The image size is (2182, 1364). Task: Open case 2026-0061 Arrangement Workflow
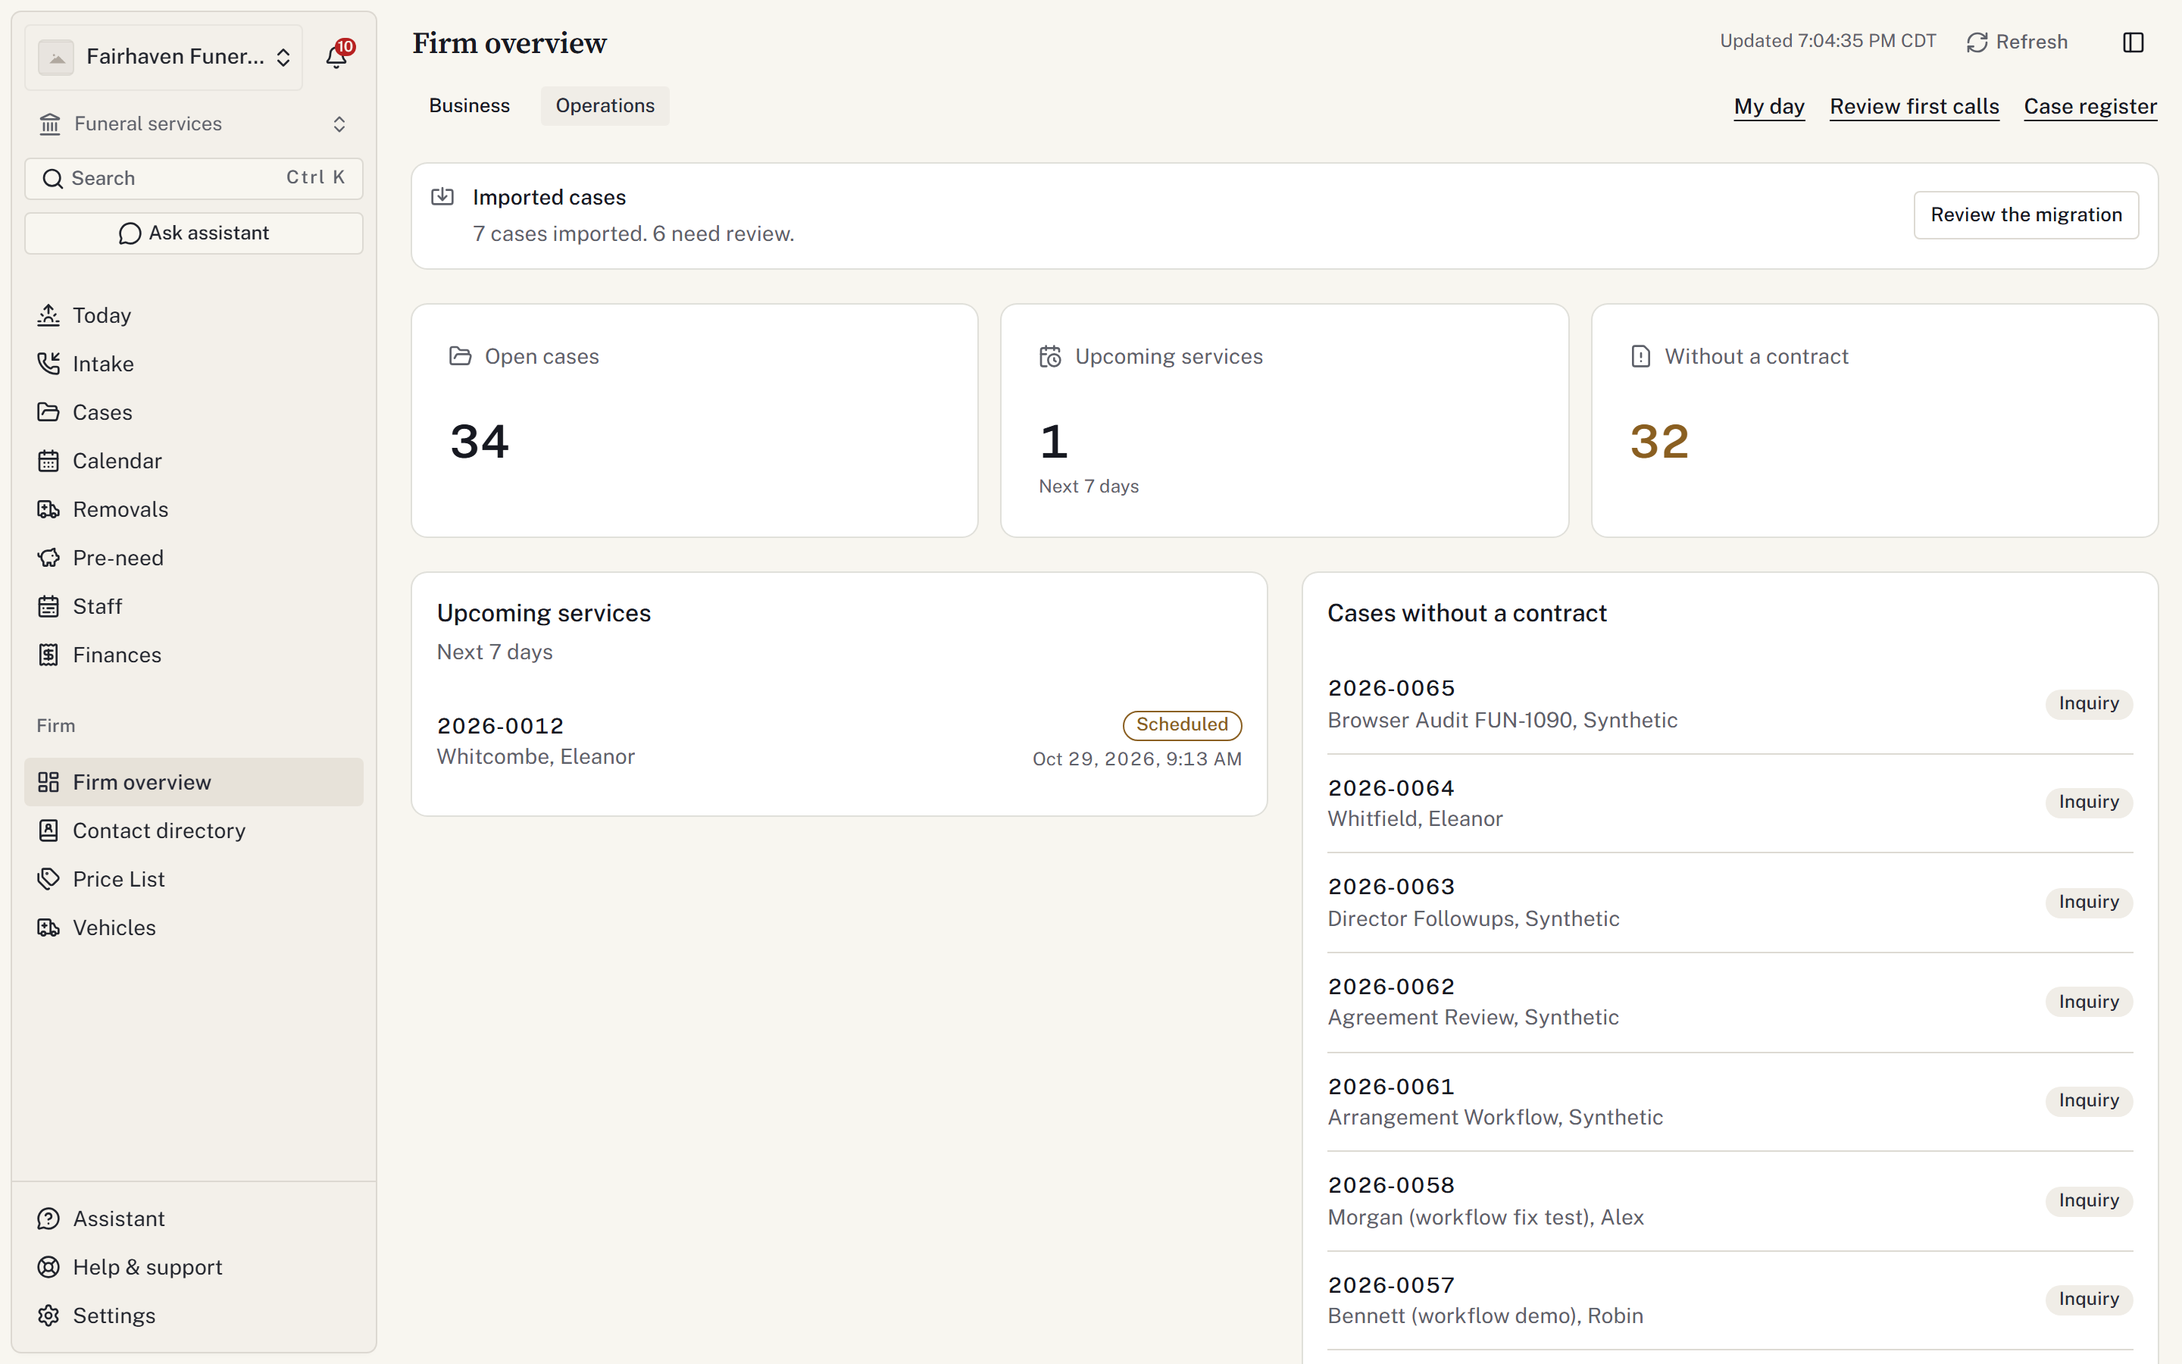pyautogui.click(x=1730, y=1102)
